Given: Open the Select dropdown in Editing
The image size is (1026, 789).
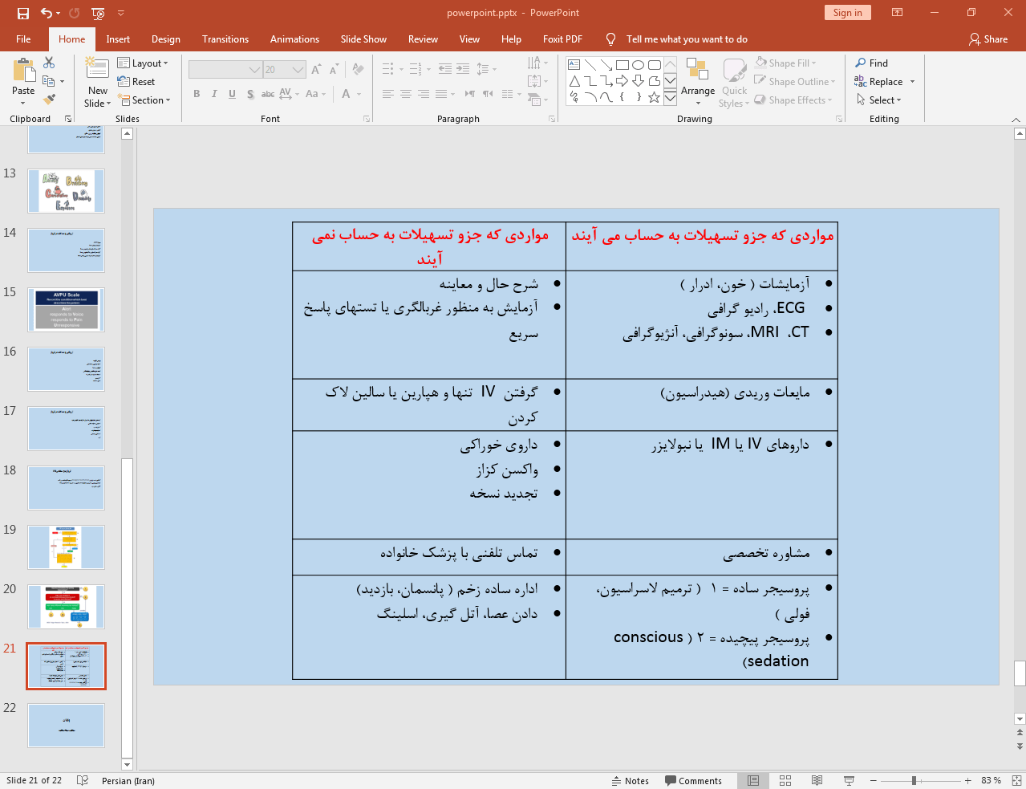Looking at the screenshot, I should click(879, 100).
